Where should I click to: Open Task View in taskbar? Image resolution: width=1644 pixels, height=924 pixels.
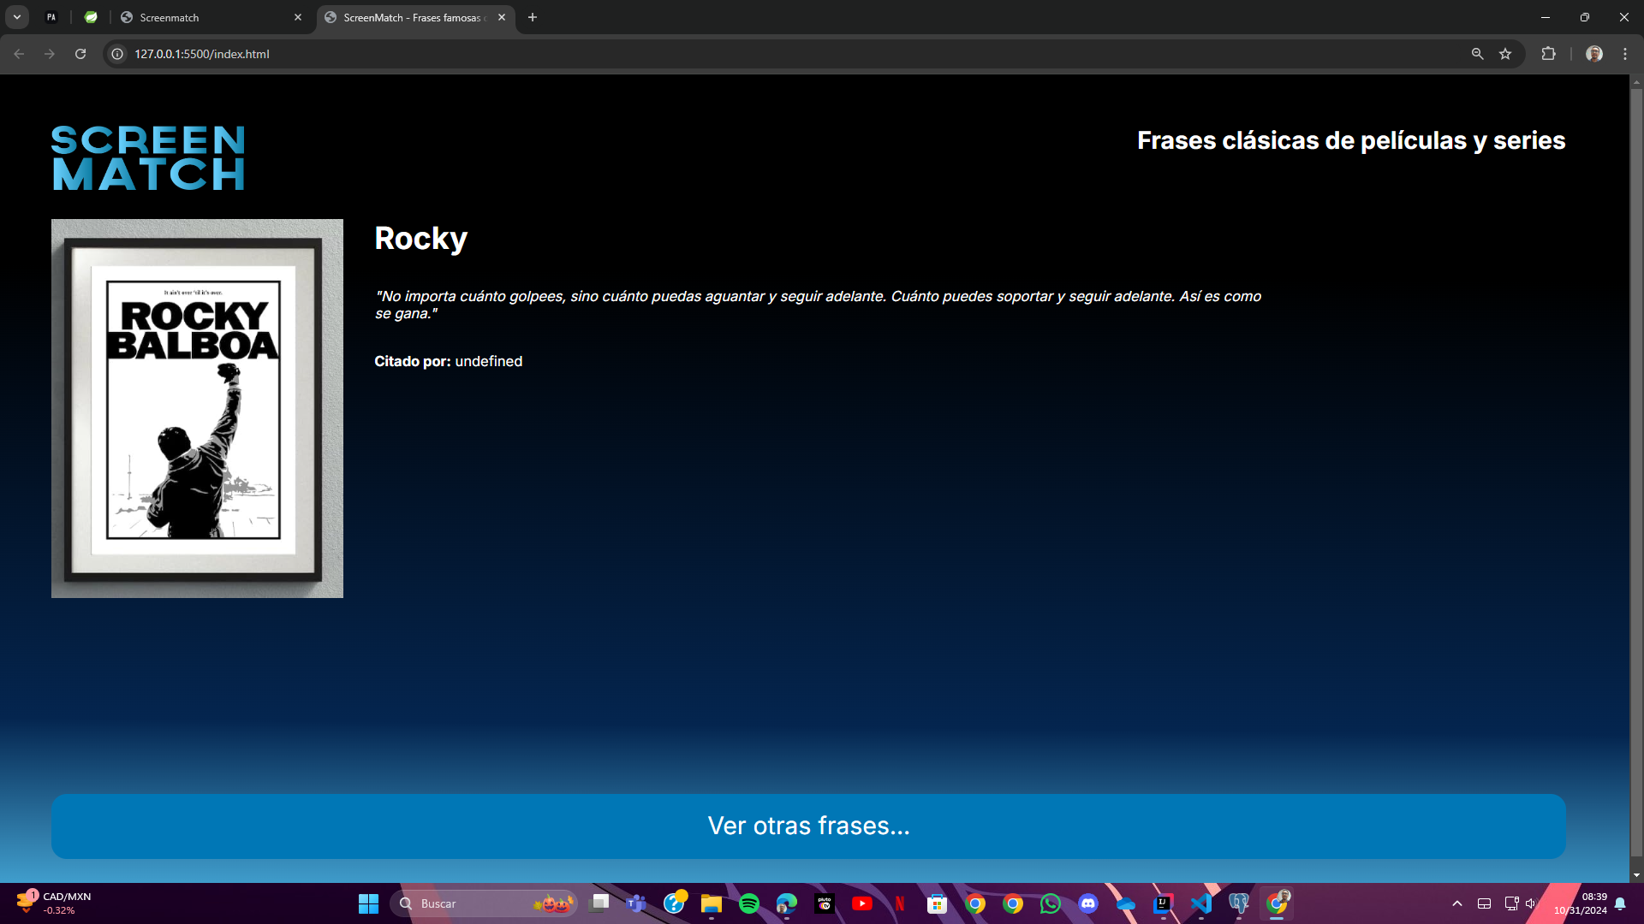(599, 903)
